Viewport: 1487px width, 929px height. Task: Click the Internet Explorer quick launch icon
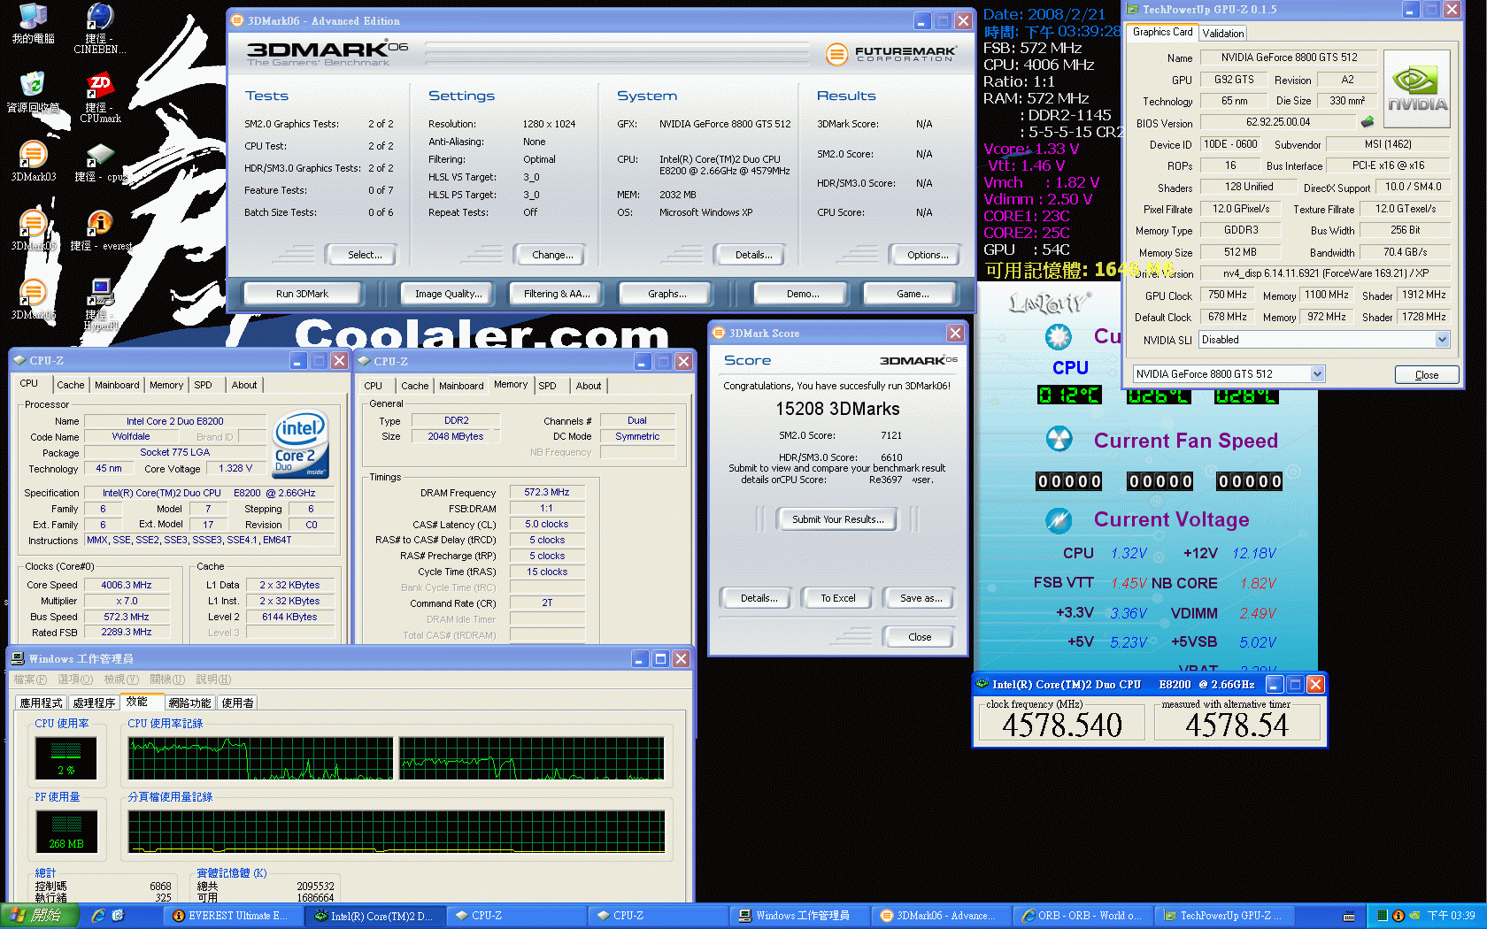[x=98, y=916]
